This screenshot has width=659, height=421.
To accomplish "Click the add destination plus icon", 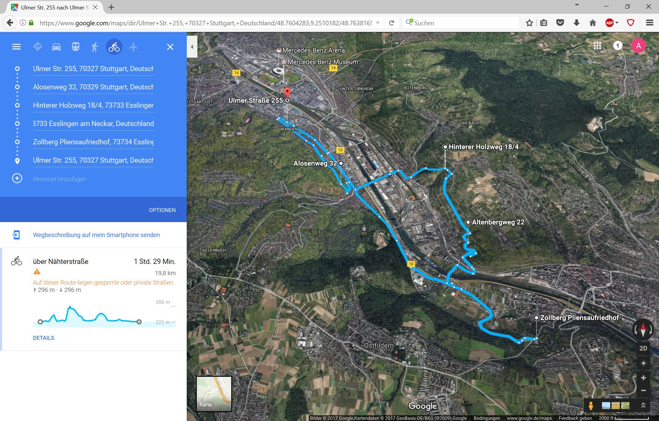I will (17, 178).
